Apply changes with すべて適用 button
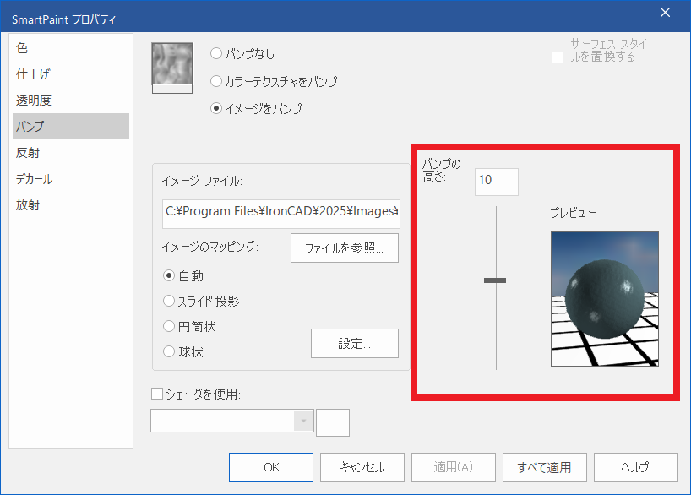The width and height of the screenshot is (691, 495). coord(545,467)
